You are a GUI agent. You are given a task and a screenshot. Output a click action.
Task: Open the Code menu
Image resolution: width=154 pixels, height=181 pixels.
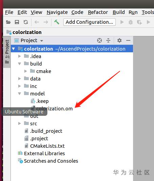pyautogui.click(x=77, y=12)
